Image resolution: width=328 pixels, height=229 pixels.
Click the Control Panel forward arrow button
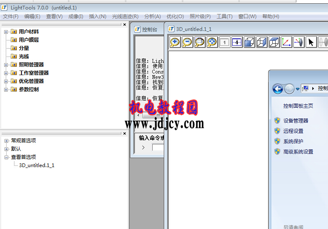tap(290, 89)
